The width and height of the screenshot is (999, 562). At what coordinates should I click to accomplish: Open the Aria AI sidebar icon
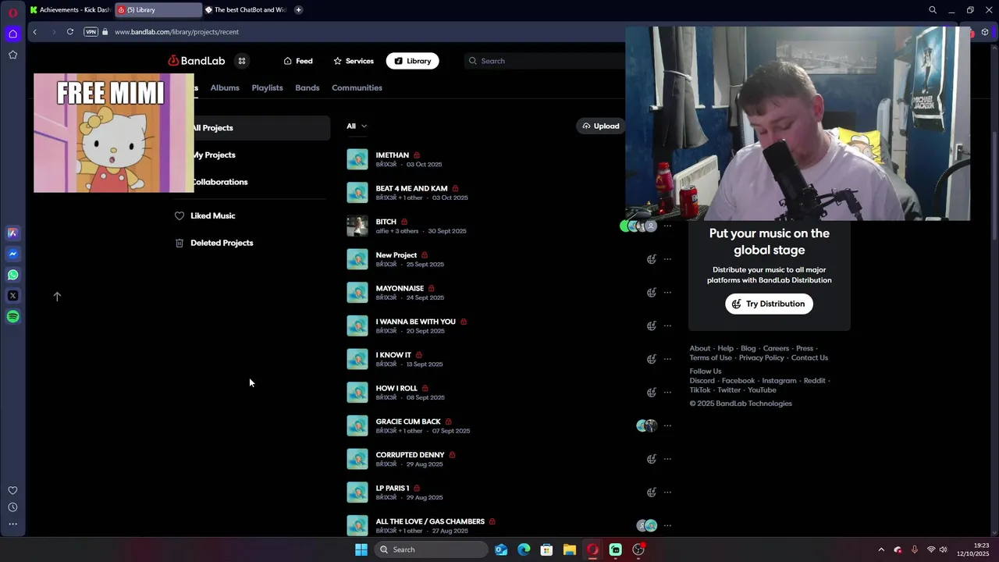point(12,233)
